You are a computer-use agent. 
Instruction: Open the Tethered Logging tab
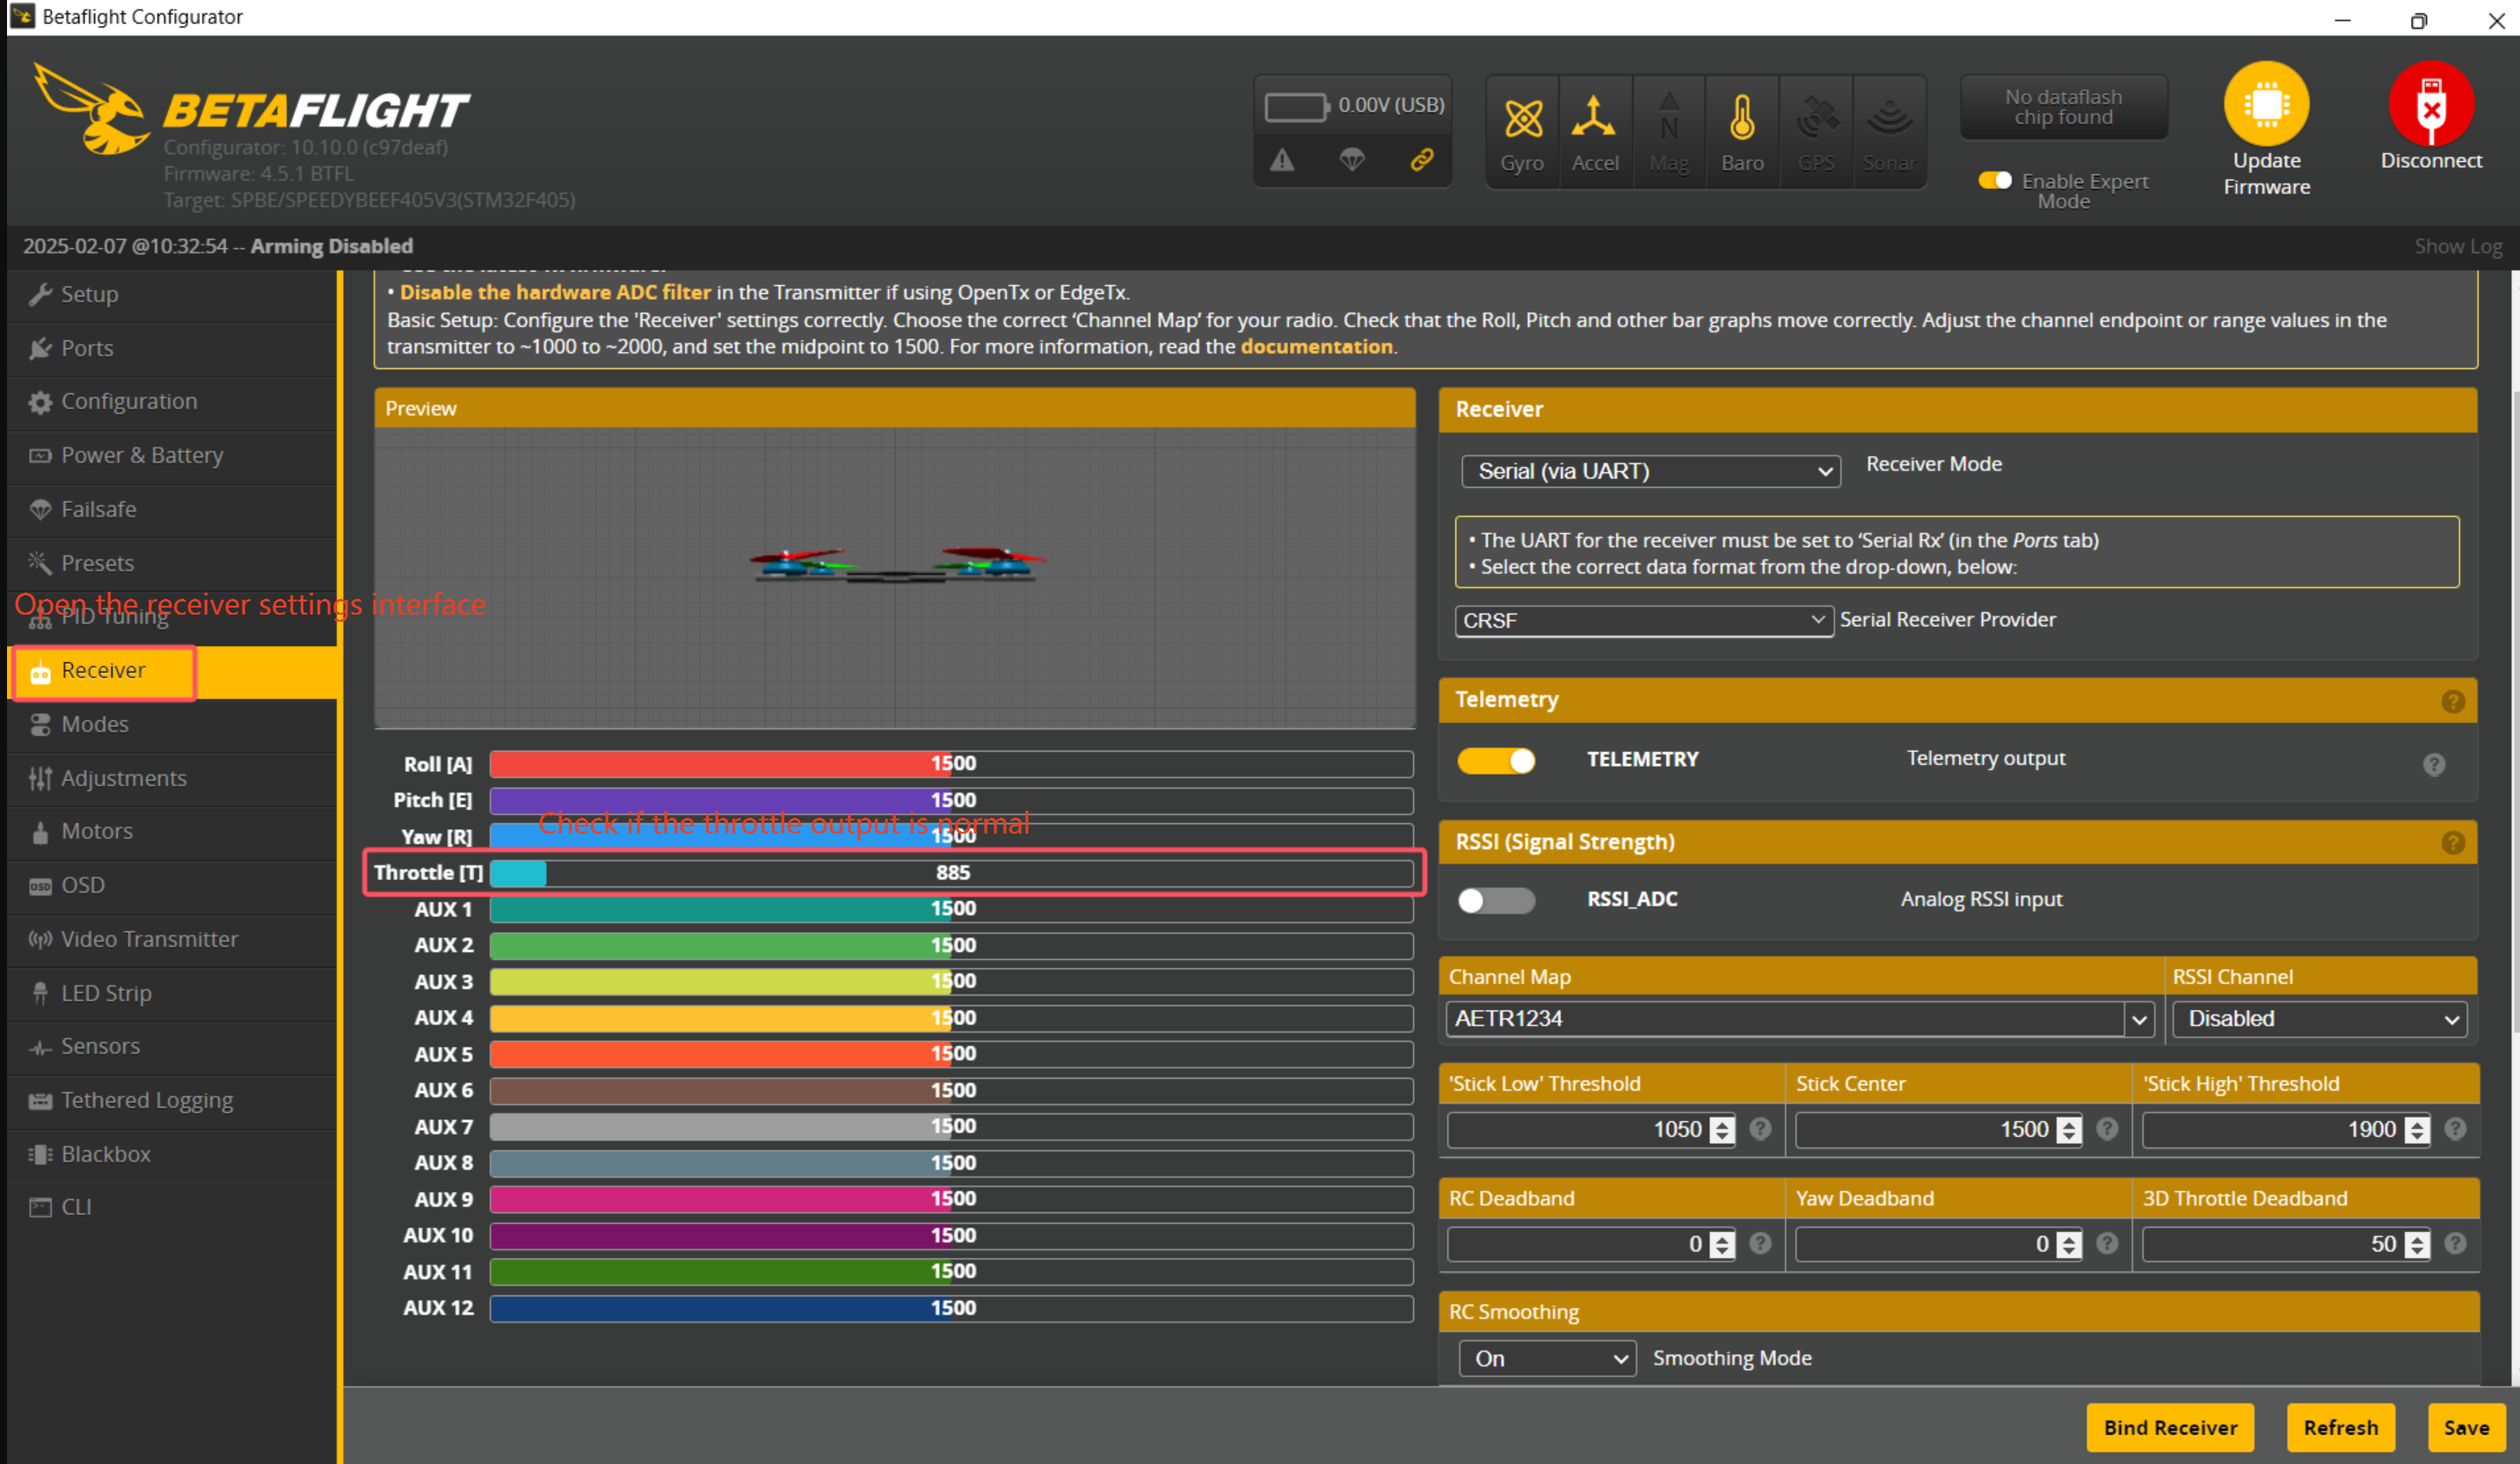tap(172, 1100)
